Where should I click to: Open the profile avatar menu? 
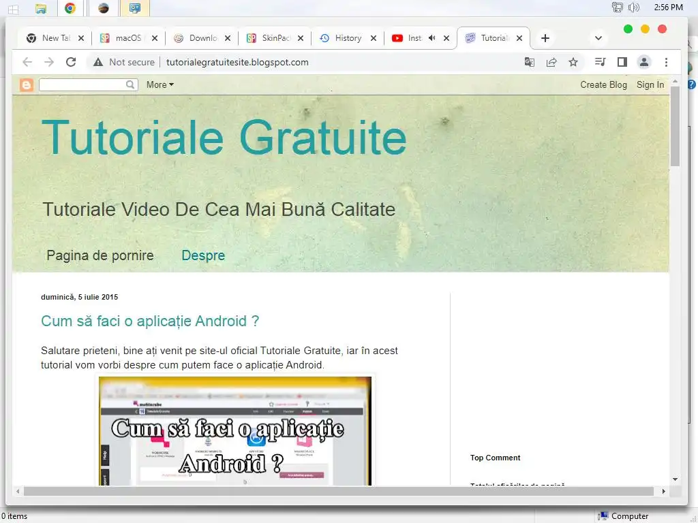coord(644,62)
